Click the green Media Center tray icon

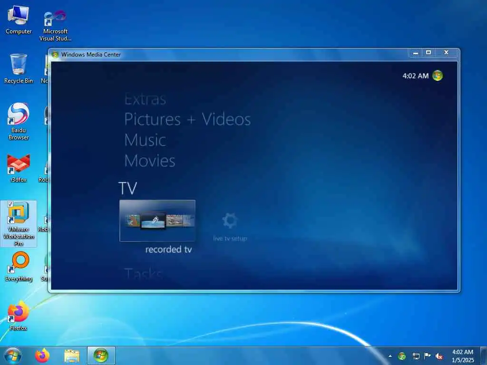tap(402, 356)
